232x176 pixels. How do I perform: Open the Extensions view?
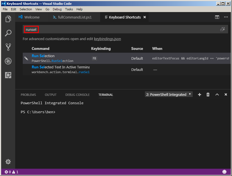pos(8,75)
